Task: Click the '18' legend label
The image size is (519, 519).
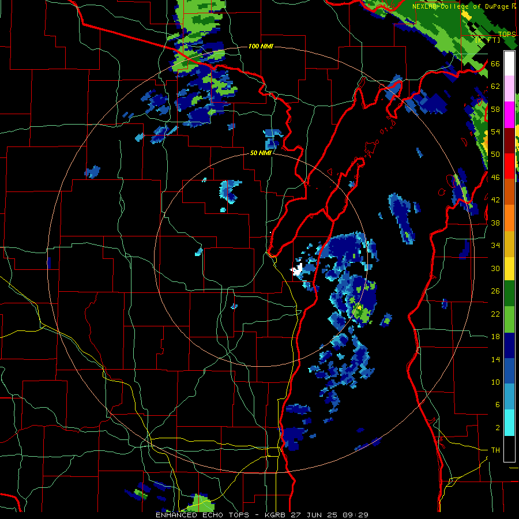Action: (x=495, y=337)
